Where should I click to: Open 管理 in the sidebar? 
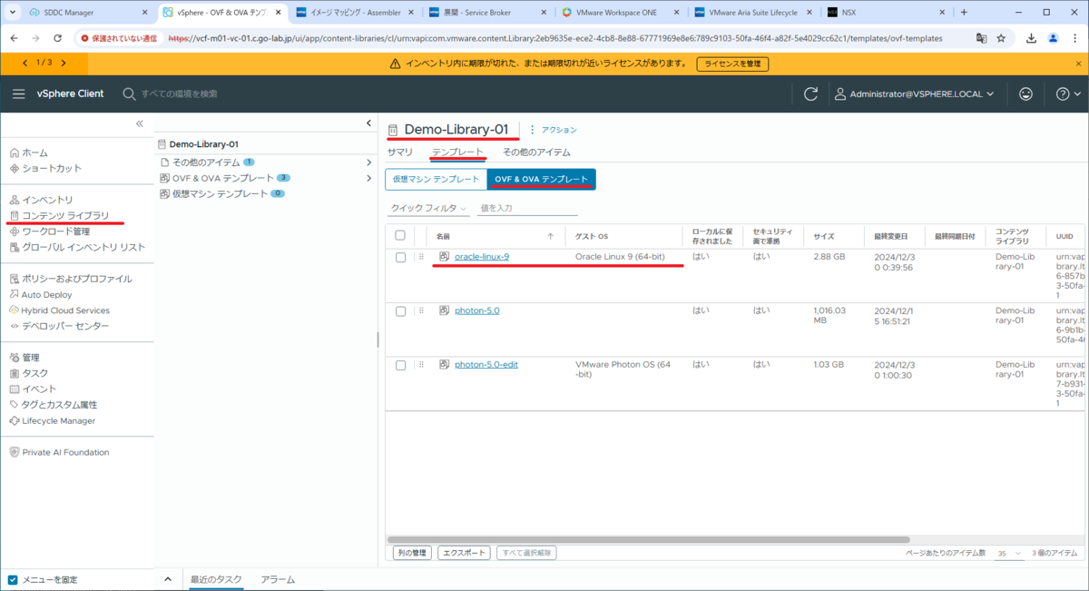25,358
